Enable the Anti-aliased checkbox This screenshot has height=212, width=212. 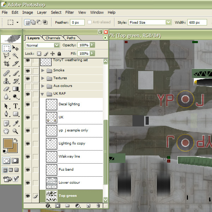pyautogui.click(x=89, y=22)
